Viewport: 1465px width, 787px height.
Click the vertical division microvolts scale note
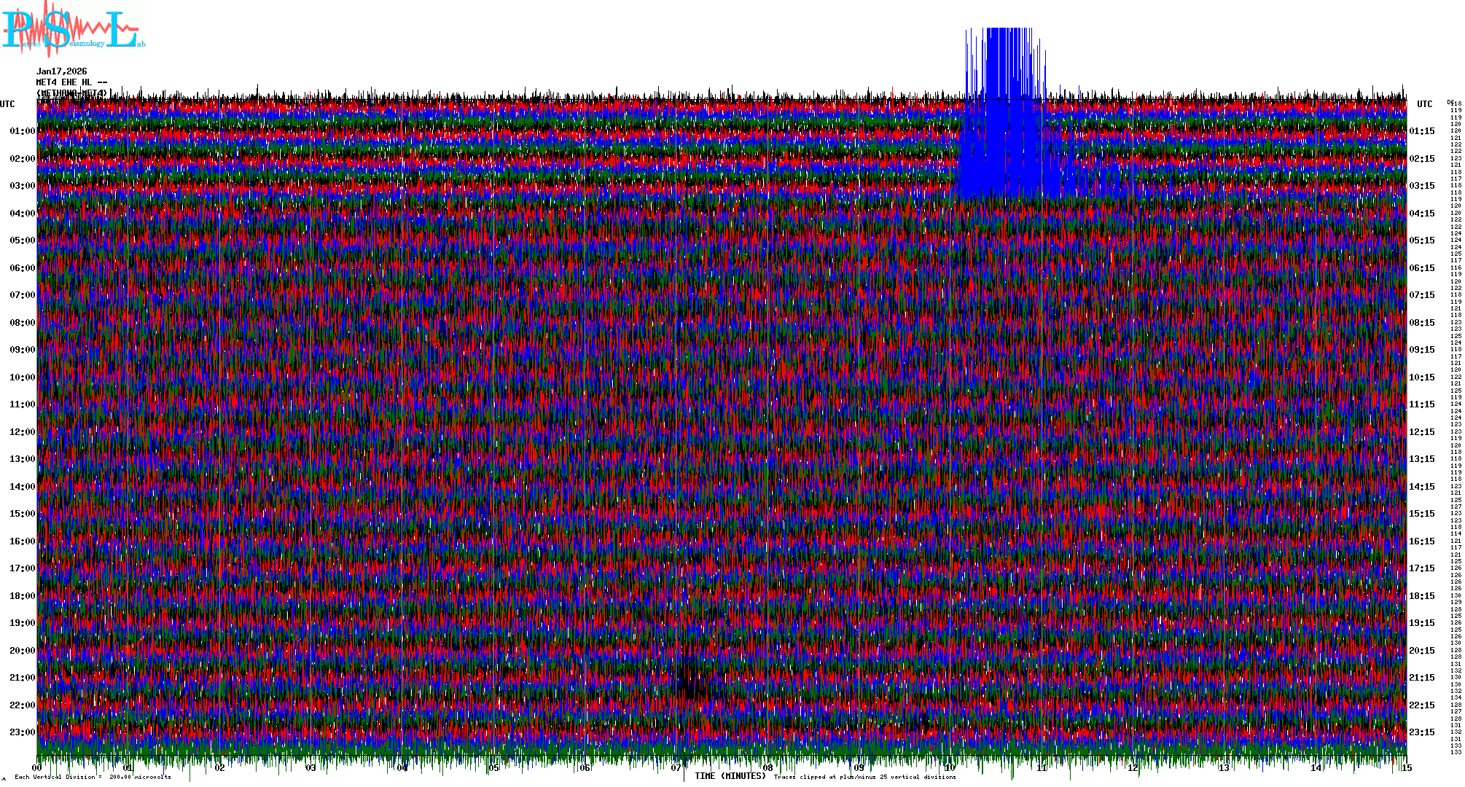click(93, 778)
